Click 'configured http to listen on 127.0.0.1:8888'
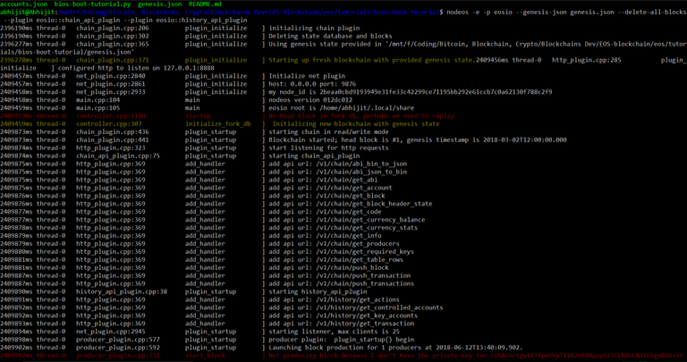This screenshot has width=687, height=362. pos(136,68)
